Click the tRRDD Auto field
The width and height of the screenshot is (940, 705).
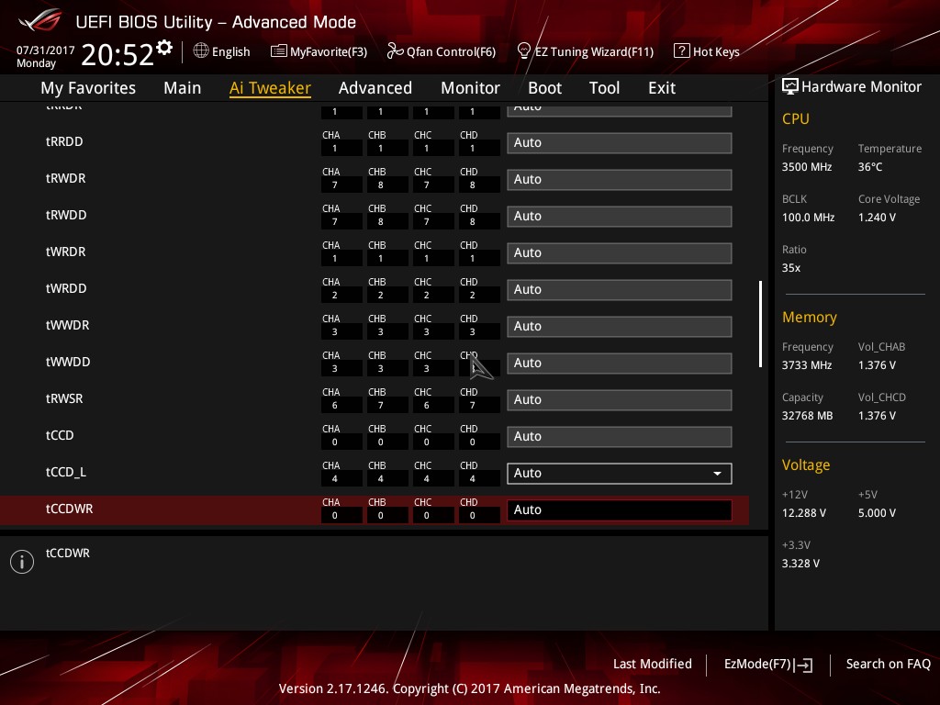pyautogui.click(x=620, y=142)
